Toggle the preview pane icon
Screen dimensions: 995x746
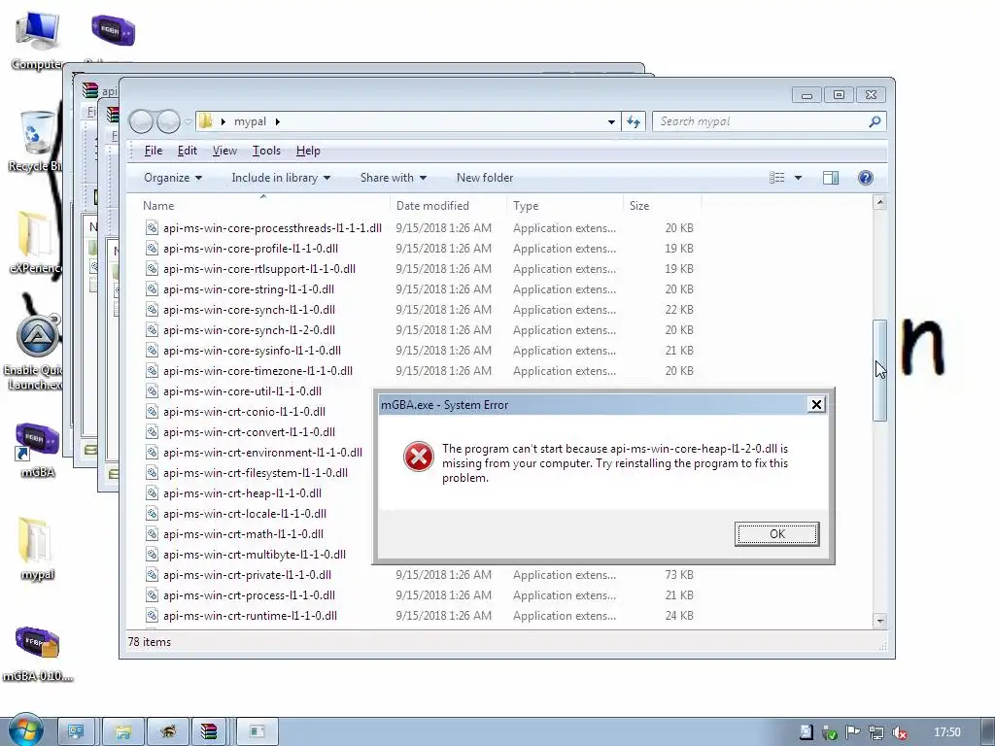point(831,178)
